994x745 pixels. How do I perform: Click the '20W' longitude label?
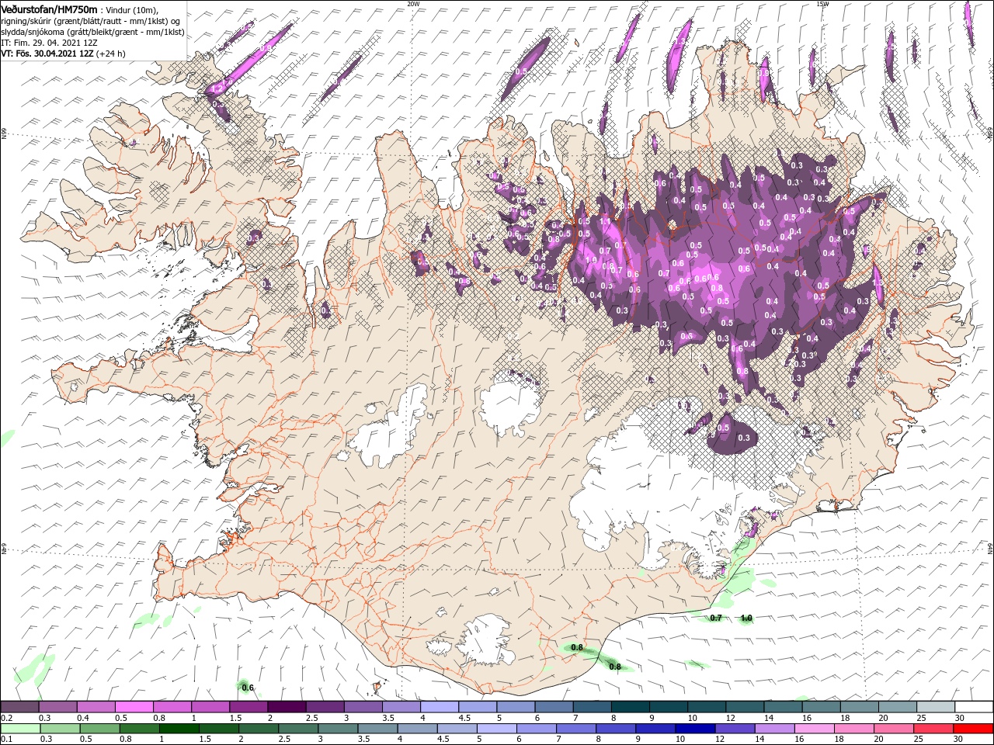(412, 3)
